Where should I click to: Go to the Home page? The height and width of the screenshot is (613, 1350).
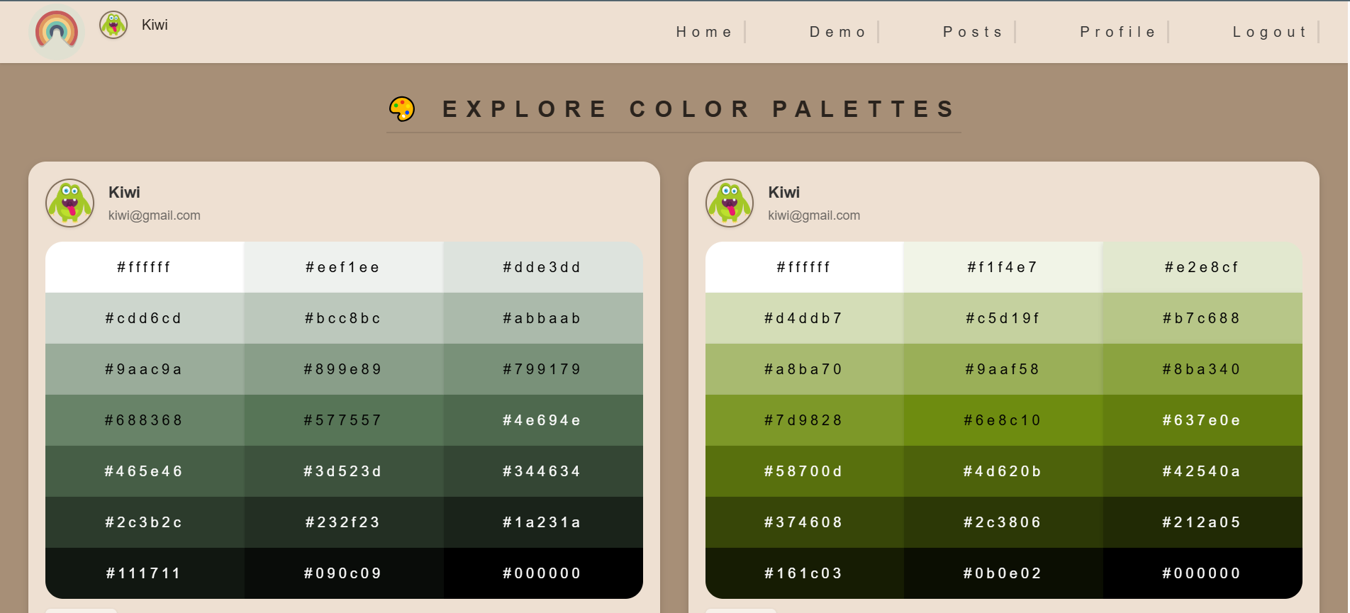(704, 32)
